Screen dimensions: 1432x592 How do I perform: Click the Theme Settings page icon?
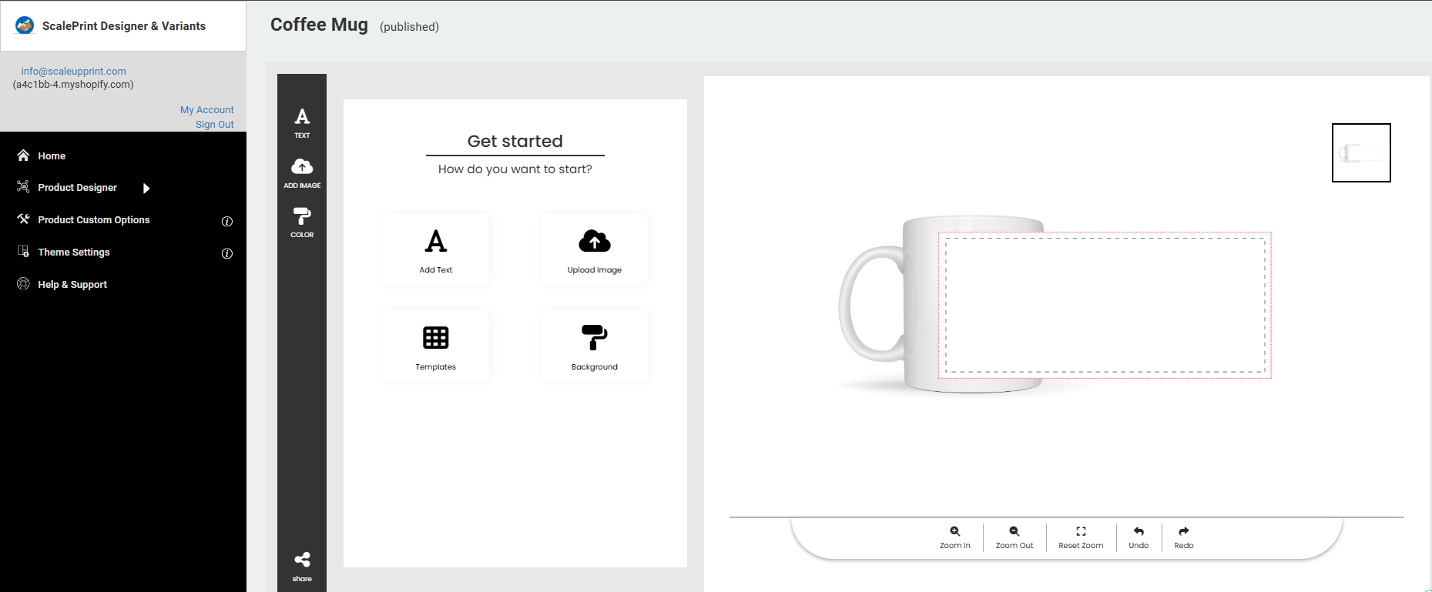pos(23,251)
